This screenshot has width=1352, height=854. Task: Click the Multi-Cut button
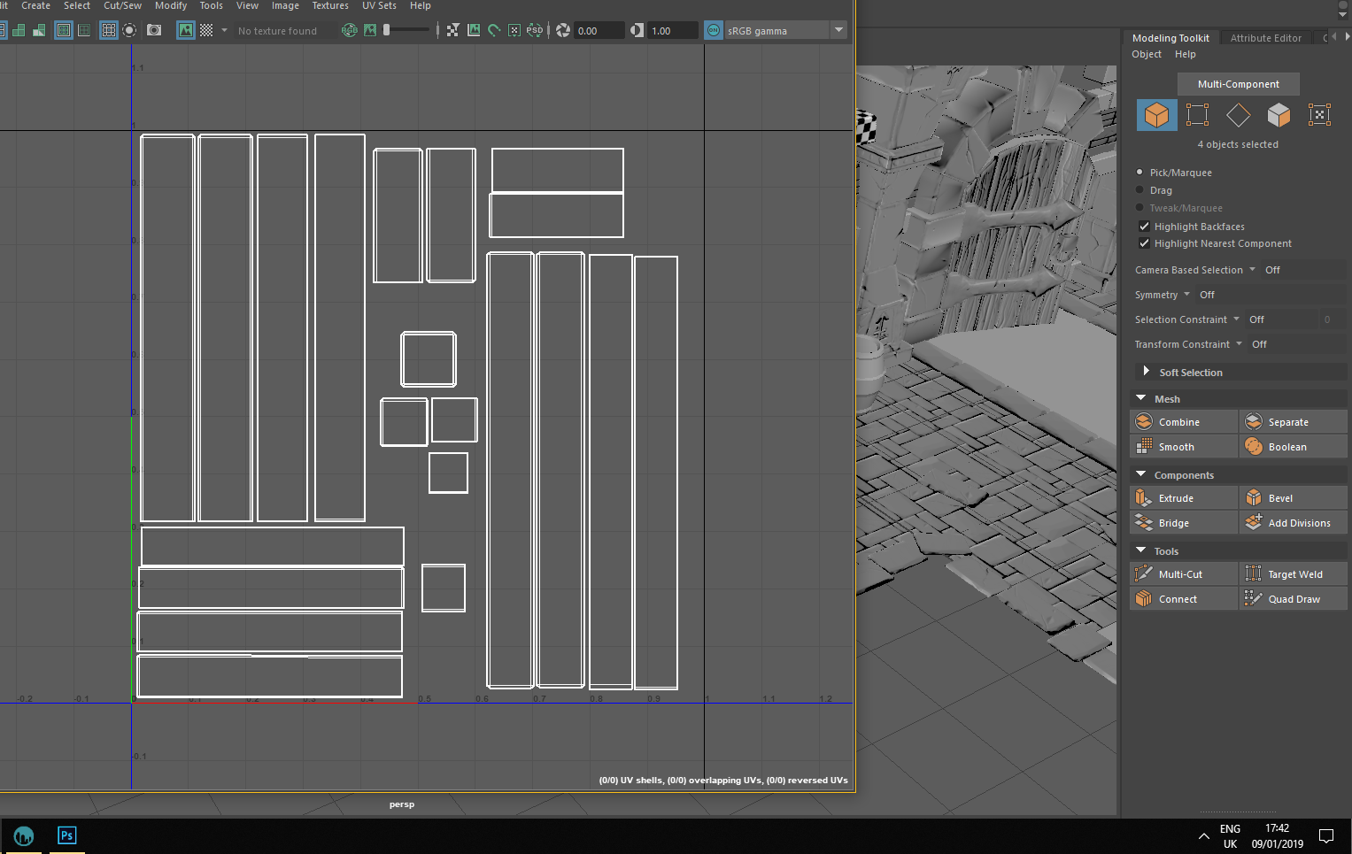[x=1184, y=574]
